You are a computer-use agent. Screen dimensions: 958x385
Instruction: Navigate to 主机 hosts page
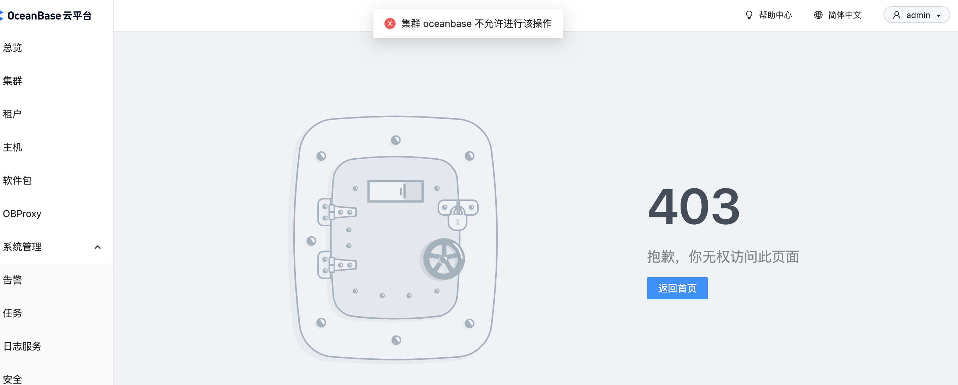coord(12,147)
